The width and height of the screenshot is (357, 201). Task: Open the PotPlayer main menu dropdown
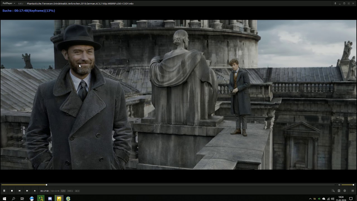click(x=9, y=3)
